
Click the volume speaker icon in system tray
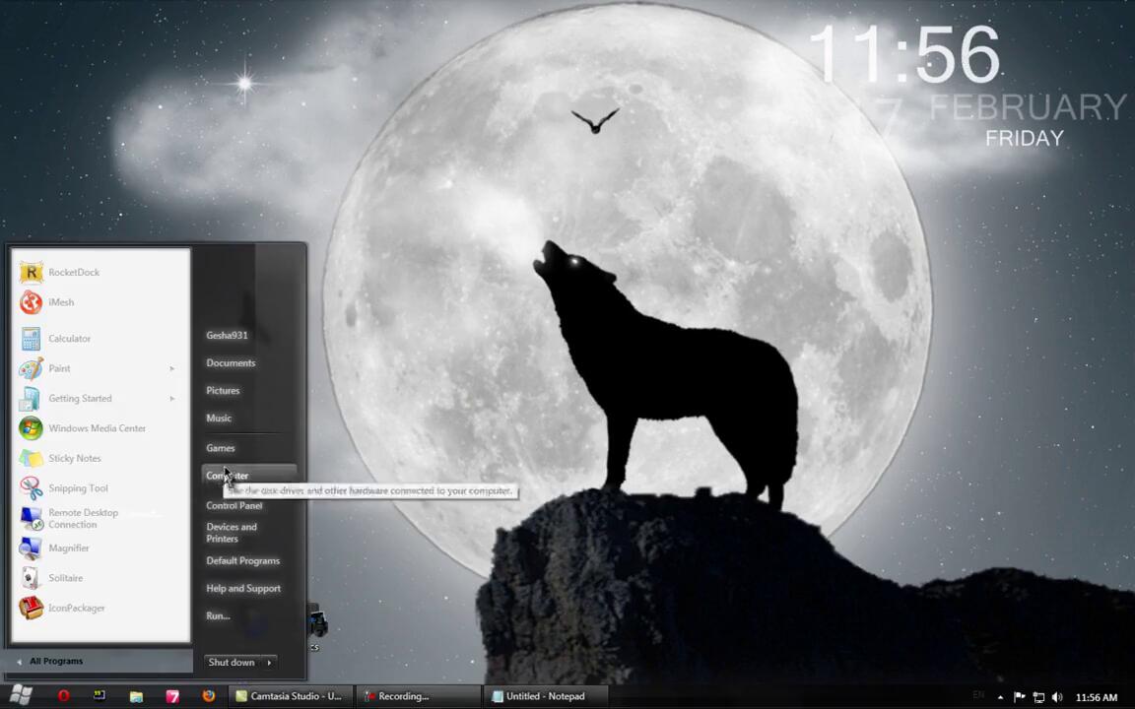coord(1057,697)
